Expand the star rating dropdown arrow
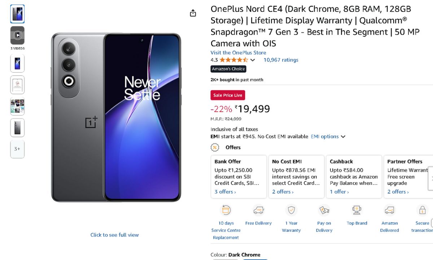Viewport: 433px width, 260px height. (253, 60)
